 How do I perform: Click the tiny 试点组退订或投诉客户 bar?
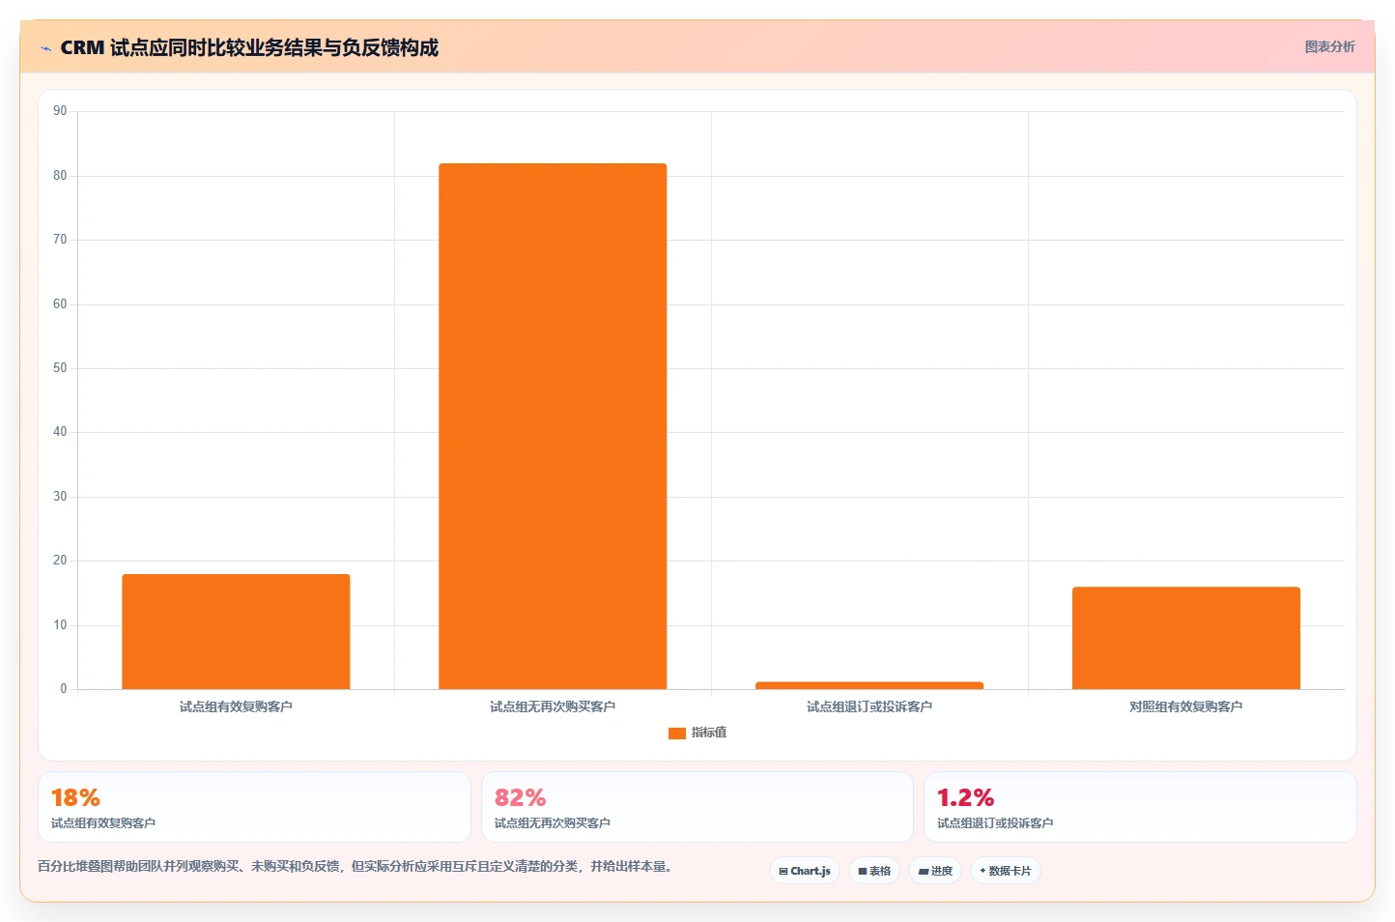tap(869, 685)
